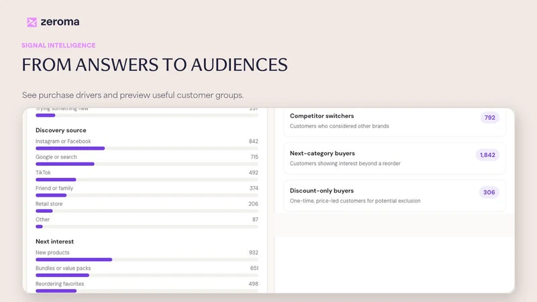Click the New products progress bar

pyautogui.click(x=147, y=260)
